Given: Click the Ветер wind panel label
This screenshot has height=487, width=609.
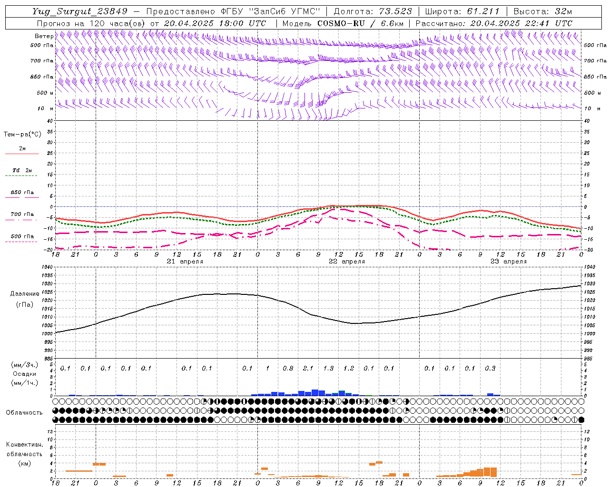Looking at the screenshot, I should coord(44,36).
